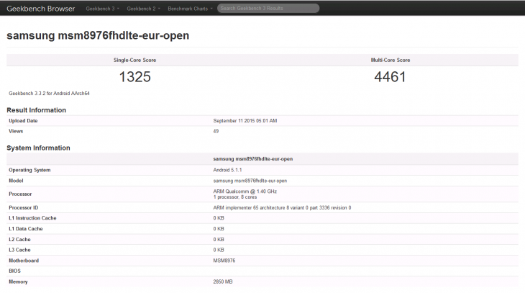Click the Processor row label

click(x=20, y=194)
